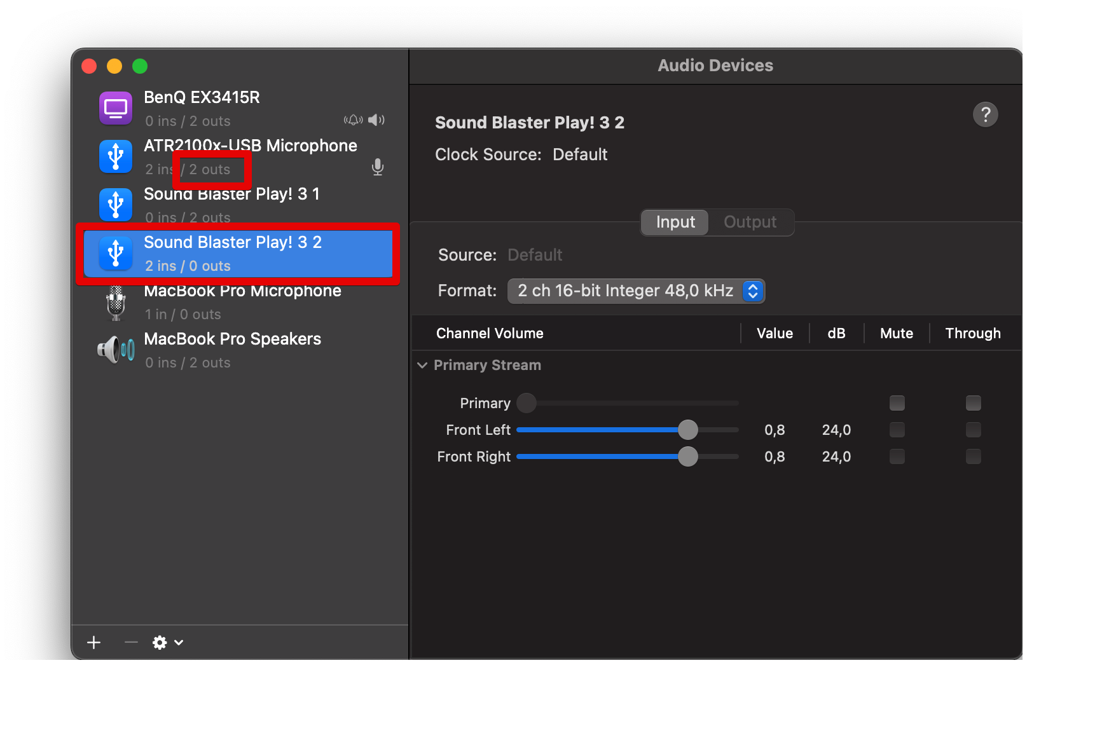
Task: Open the gear actions dropdown menu
Action: [168, 643]
